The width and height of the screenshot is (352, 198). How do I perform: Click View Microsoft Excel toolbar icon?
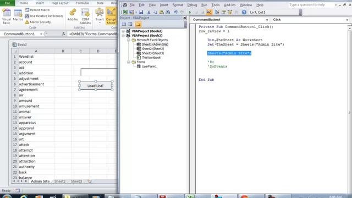tap(125, 12)
